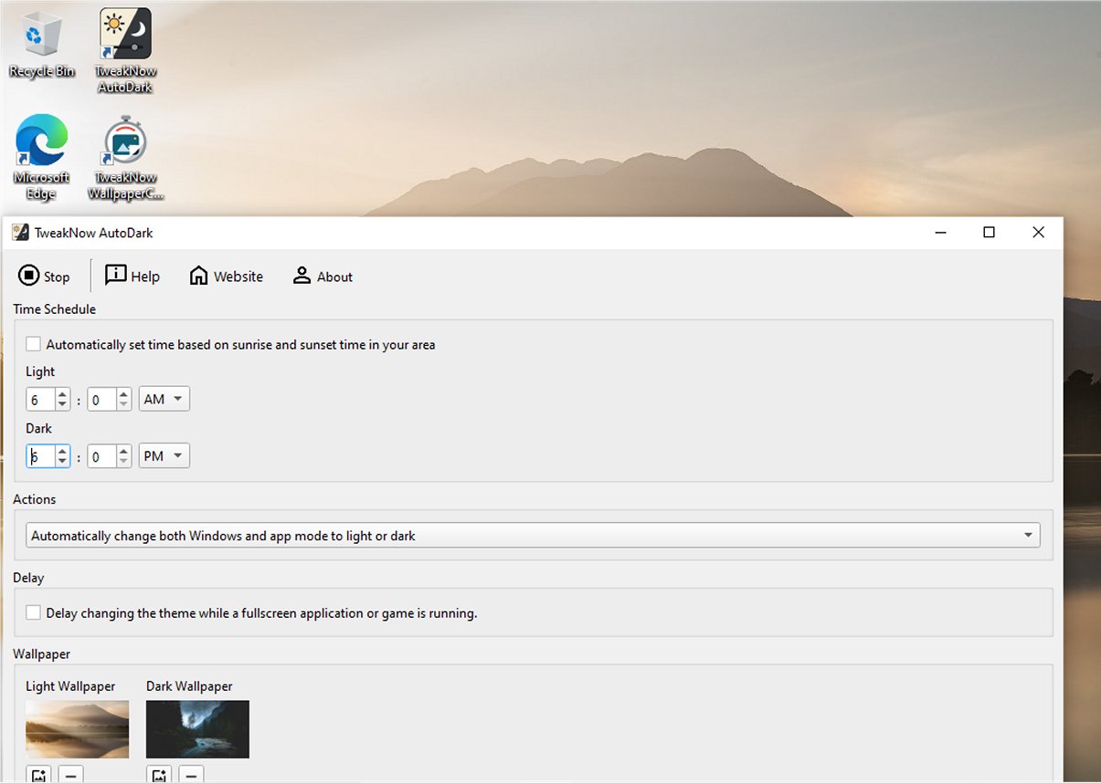Increase the Dark minute value
The image size is (1101, 783).
point(123,451)
